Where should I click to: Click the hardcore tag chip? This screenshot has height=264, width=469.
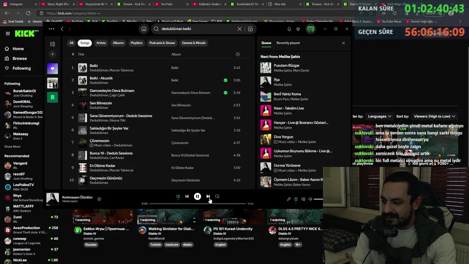[172, 245]
